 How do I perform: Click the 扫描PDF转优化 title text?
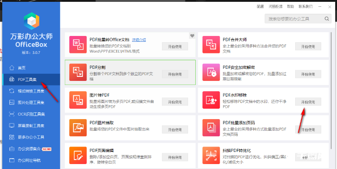[x=237, y=150]
